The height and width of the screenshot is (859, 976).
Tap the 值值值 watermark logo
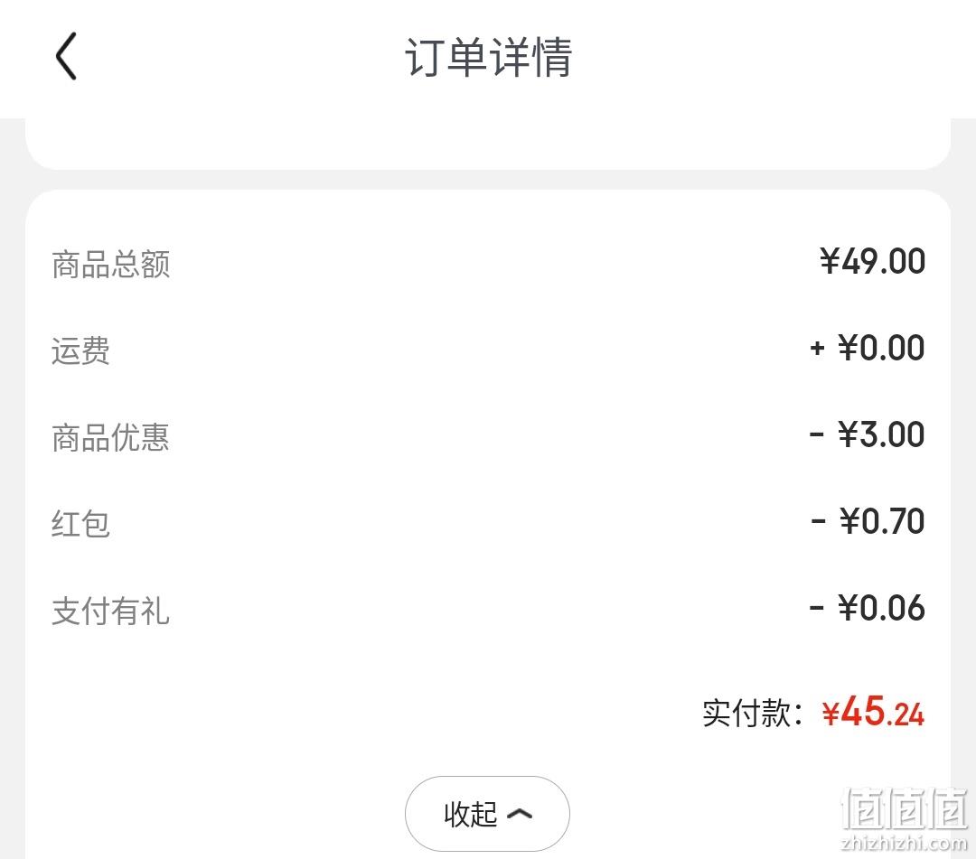(x=905, y=809)
